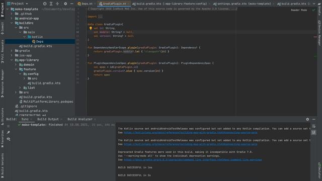Click the Stop build icon in Build panel
The width and height of the screenshot is (322, 181).
[x=9, y=126]
